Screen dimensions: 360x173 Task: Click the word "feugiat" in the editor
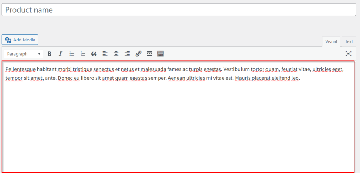(x=290, y=69)
